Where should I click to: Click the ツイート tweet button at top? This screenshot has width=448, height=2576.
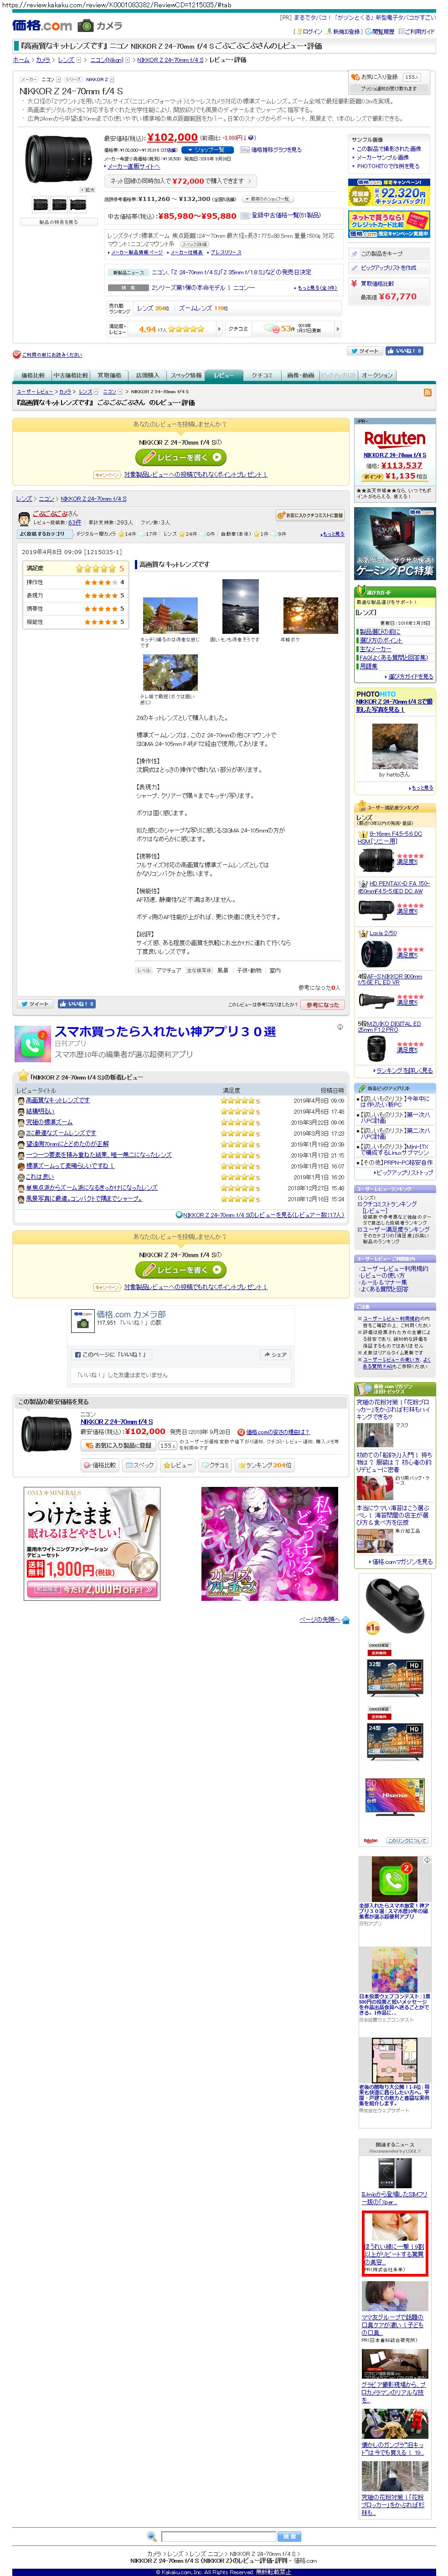(x=364, y=351)
